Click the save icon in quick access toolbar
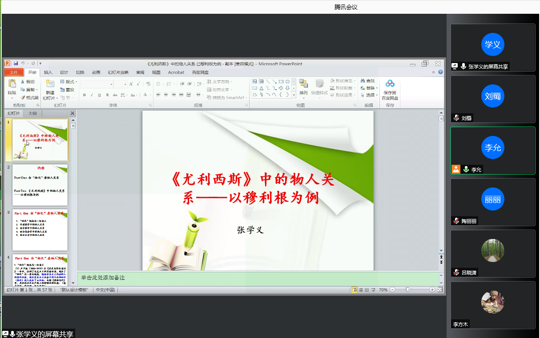This screenshot has height=338, width=540. coord(16,64)
